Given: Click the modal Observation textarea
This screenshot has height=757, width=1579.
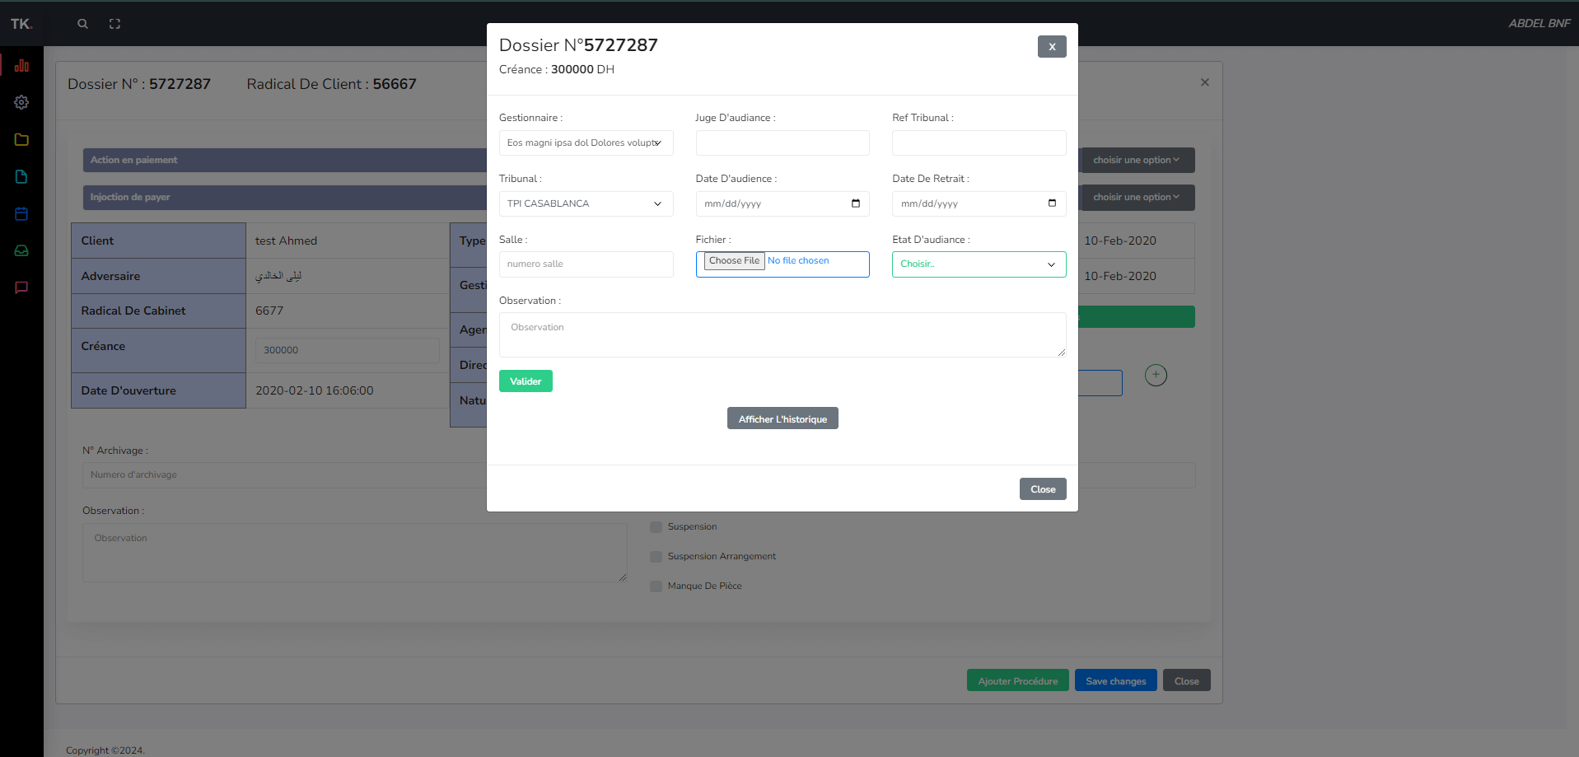Looking at the screenshot, I should pyautogui.click(x=782, y=334).
